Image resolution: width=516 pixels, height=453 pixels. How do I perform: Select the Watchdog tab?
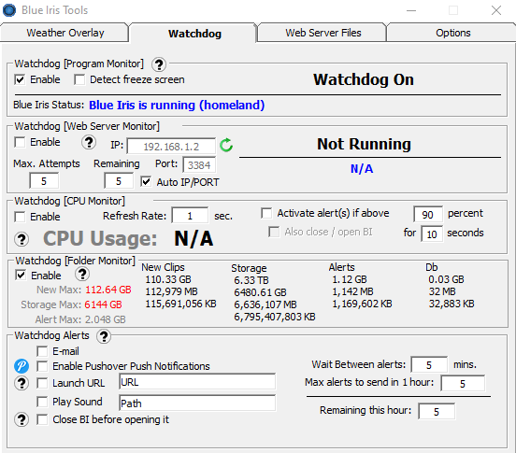(194, 34)
